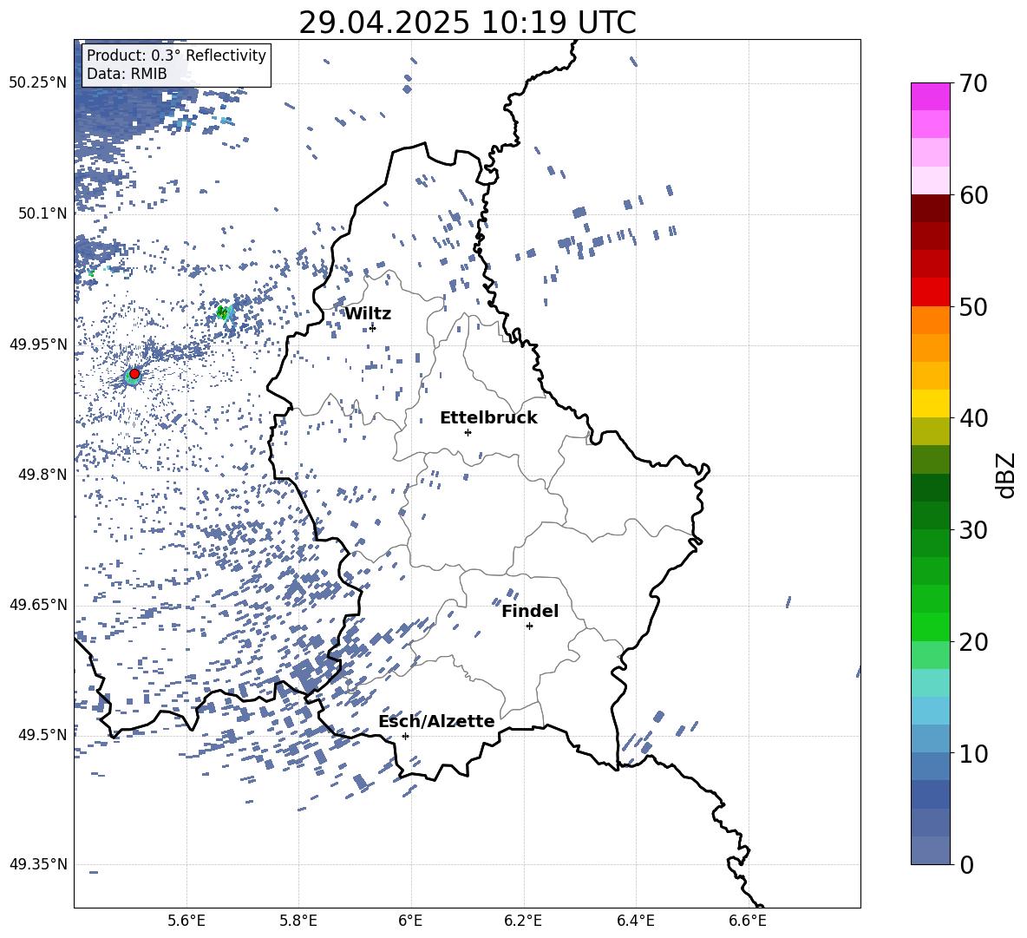Click the "Esch/Alzette" city label
This screenshot has width=1027, height=938.
[x=436, y=721]
